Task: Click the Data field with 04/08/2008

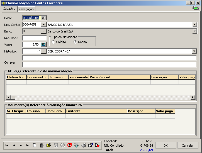Action: click(x=32, y=18)
